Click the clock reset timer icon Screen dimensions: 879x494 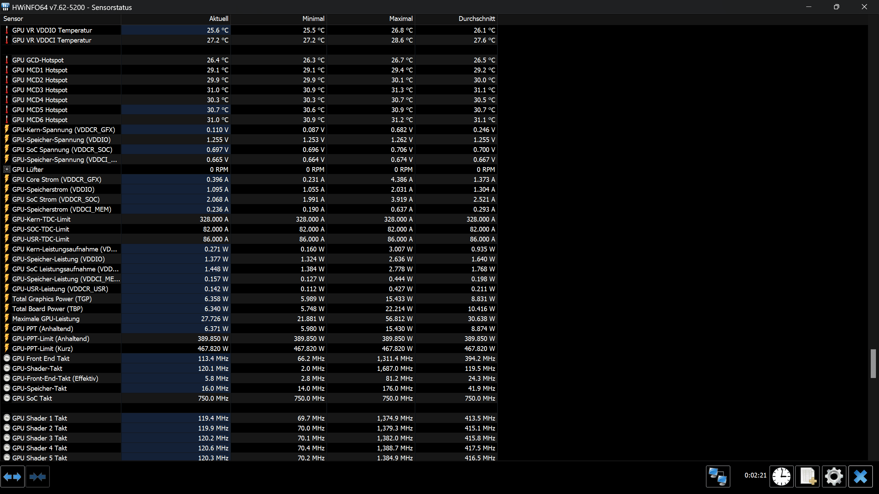[x=781, y=477]
